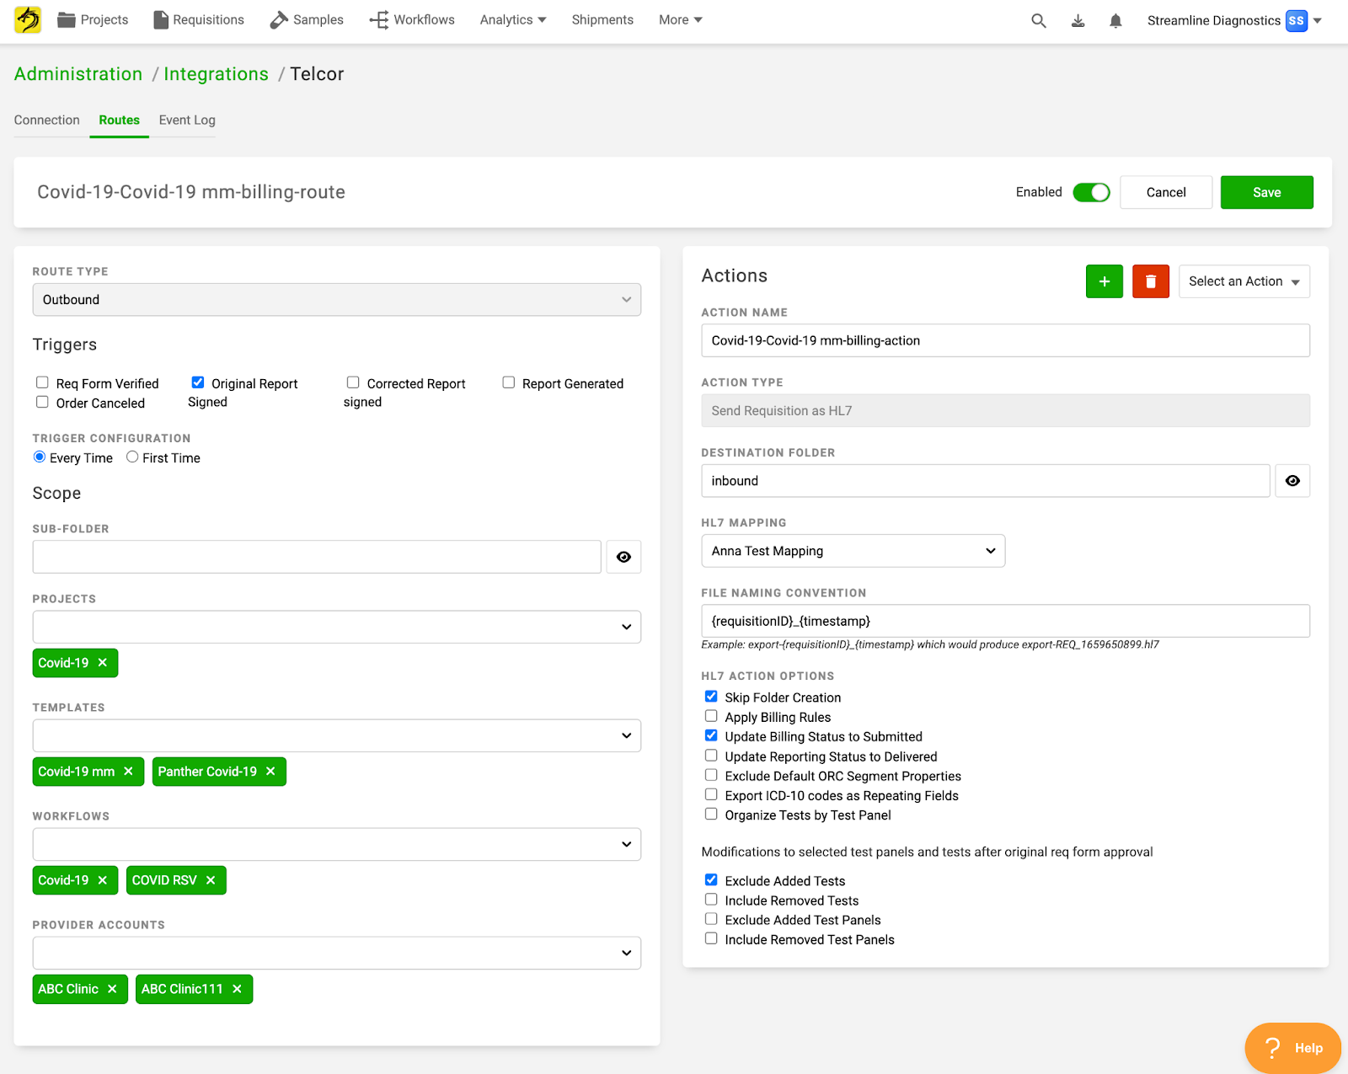Navigate to Administration breadcrumb
The width and height of the screenshot is (1348, 1074).
78,74
